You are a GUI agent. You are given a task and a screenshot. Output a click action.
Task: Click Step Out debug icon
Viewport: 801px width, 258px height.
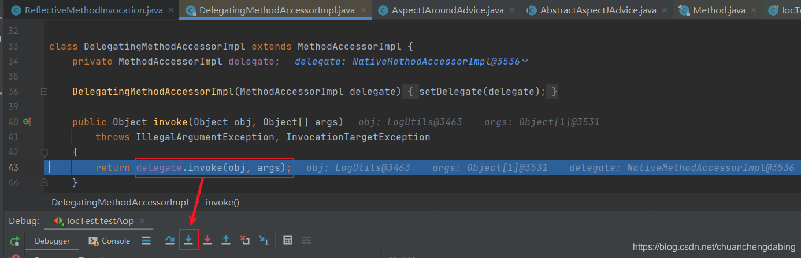click(226, 241)
